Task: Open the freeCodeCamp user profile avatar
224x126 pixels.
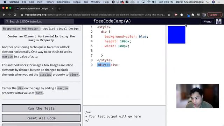Action: click(x=218, y=21)
